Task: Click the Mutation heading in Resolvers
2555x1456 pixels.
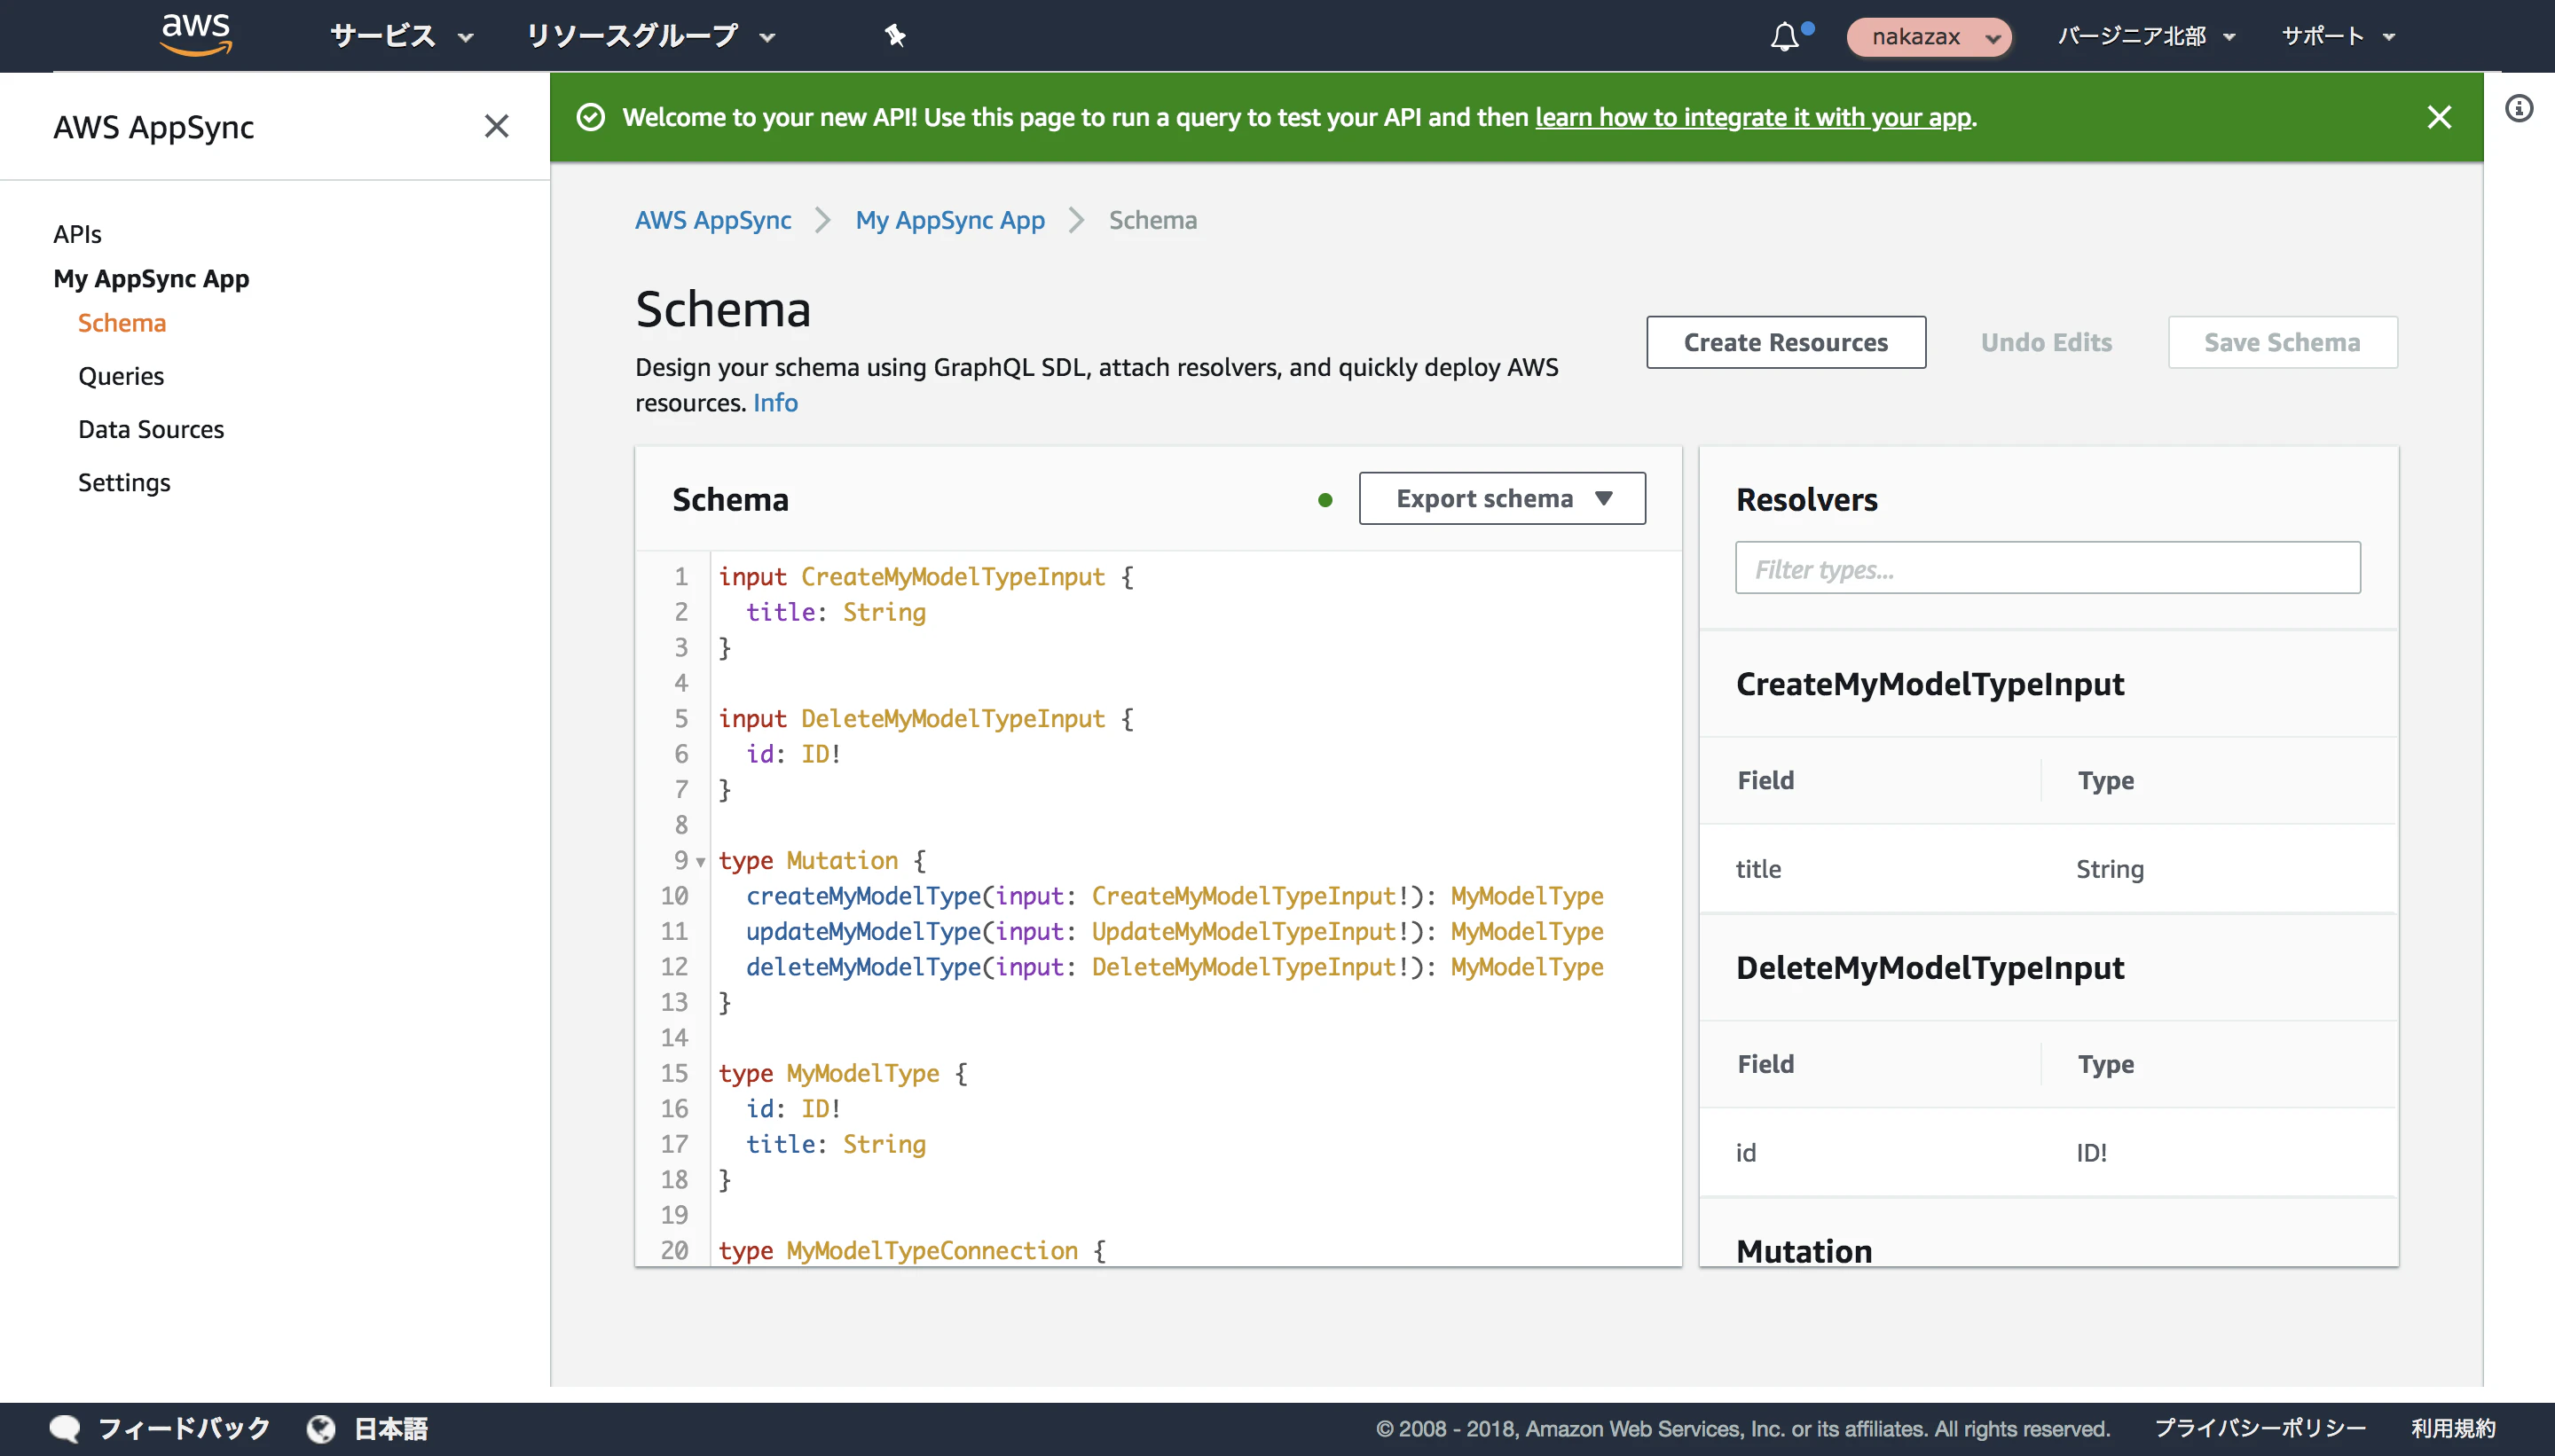Action: pos(1804,1250)
